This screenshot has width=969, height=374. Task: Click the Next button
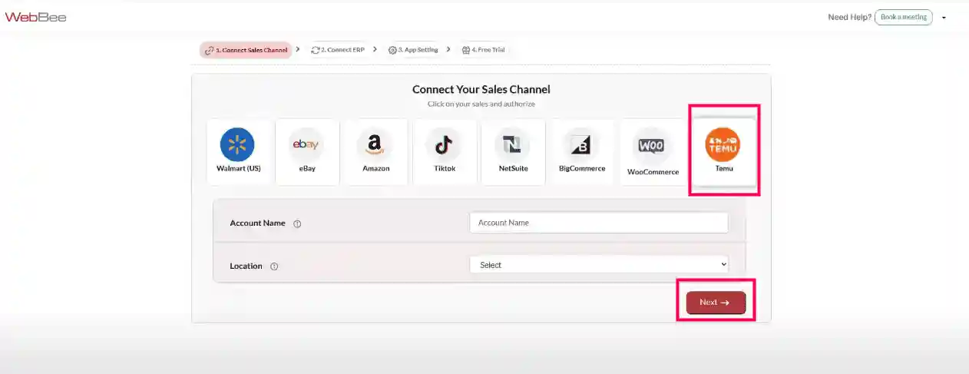pos(716,303)
